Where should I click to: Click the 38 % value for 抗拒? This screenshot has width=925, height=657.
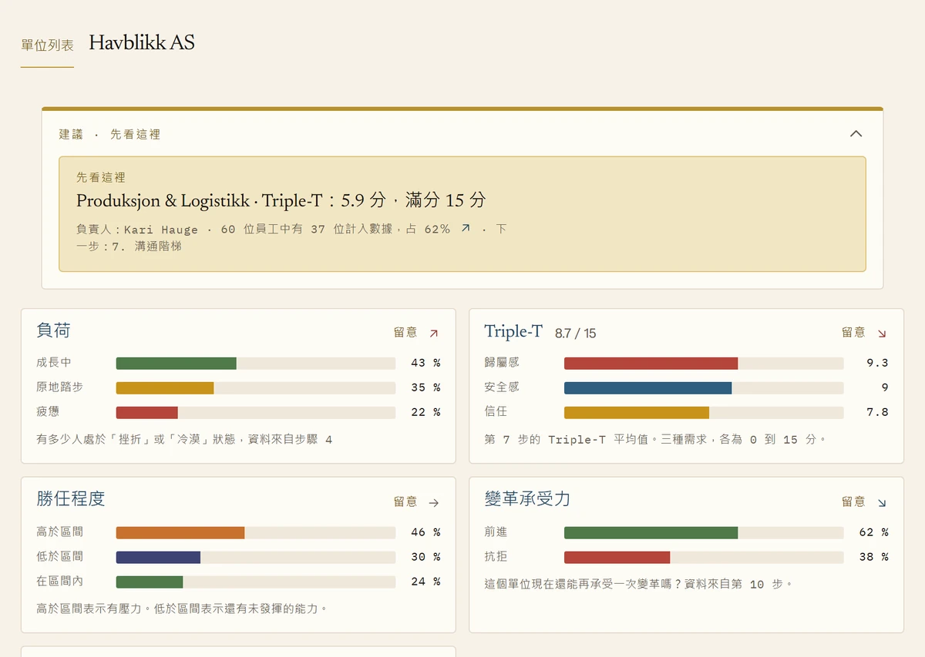pyautogui.click(x=873, y=557)
